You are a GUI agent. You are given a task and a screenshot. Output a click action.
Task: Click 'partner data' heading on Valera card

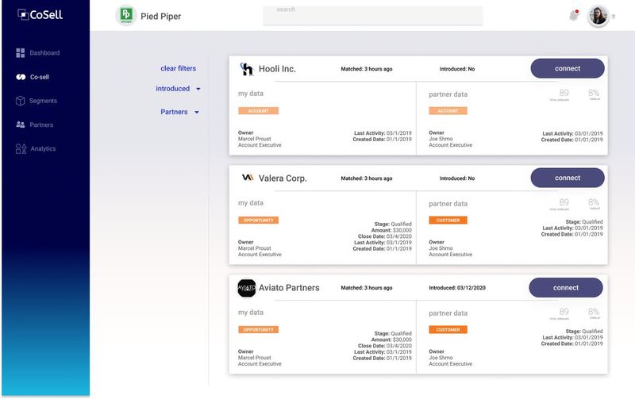(448, 204)
